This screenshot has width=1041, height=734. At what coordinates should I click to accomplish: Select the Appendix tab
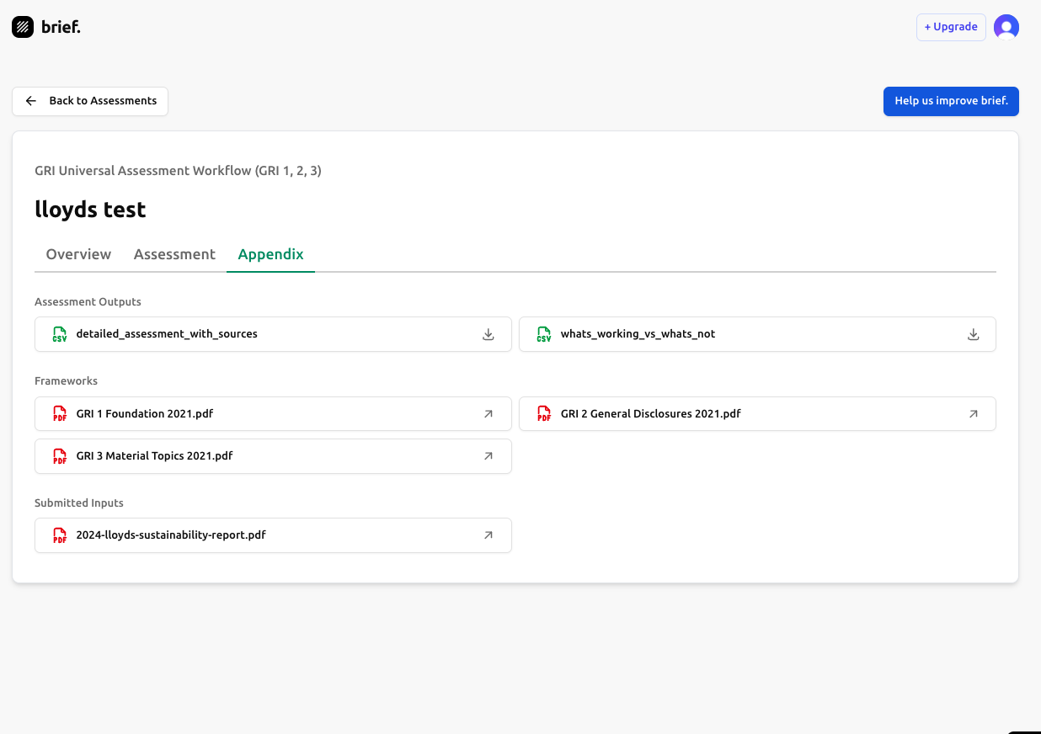[270, 254]
